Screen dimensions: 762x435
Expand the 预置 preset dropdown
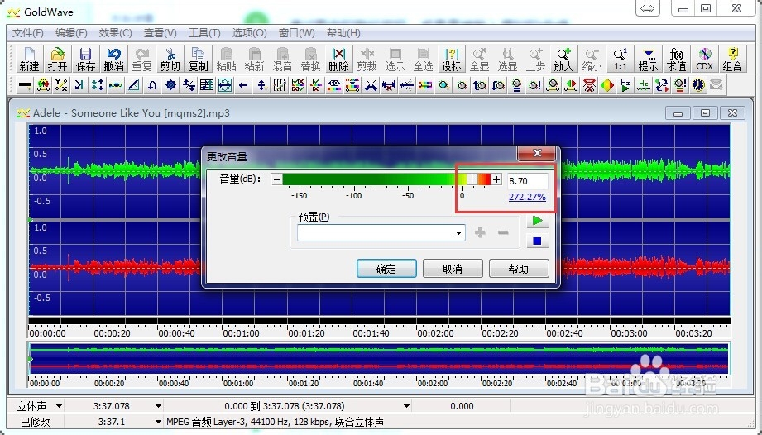458,233
